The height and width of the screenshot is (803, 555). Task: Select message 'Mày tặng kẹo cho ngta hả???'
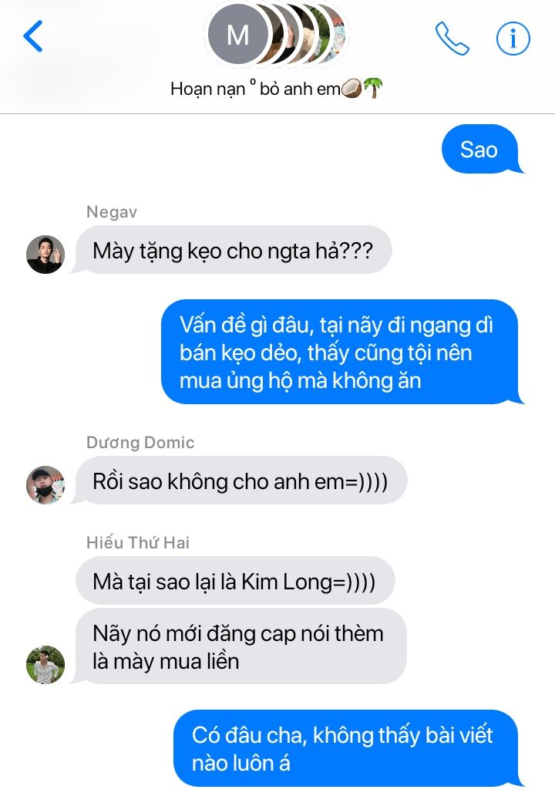pyautogui.click(x=232, y=250)
